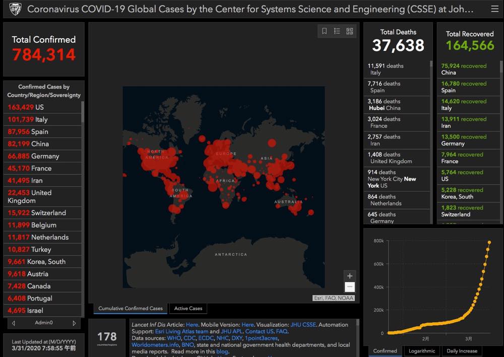Click '914 deaths New York City' entry
The width and height of the screenshot is (504, 357).
pos(397,179)
